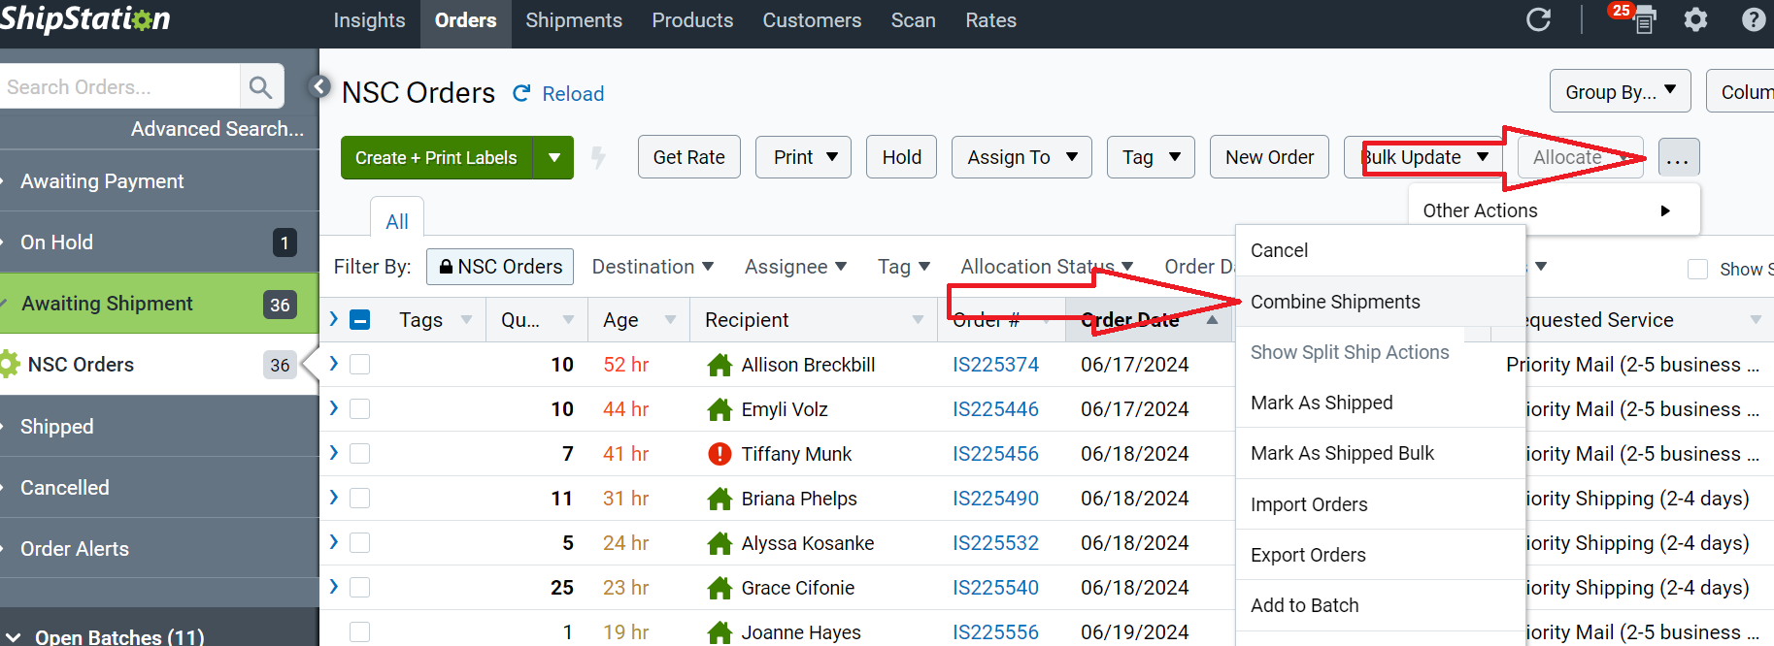Check the box for Alyssa Kosanke's order
The image size is (1774, 646).
coord(359,543)
